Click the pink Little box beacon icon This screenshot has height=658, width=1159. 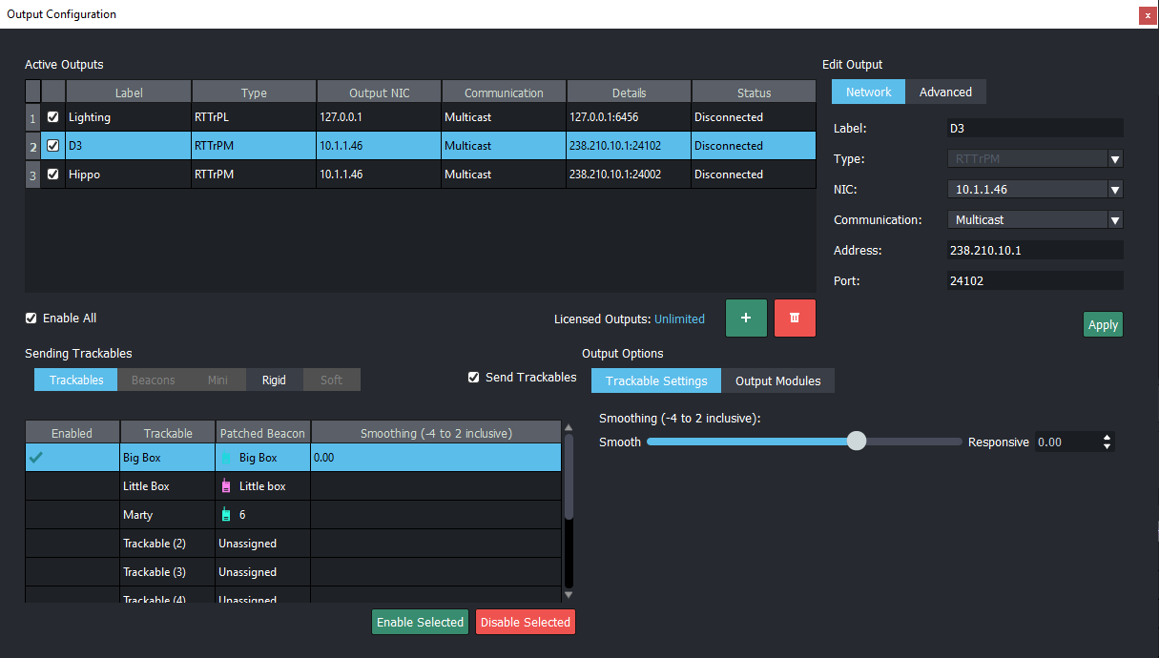tap(226, 486)
